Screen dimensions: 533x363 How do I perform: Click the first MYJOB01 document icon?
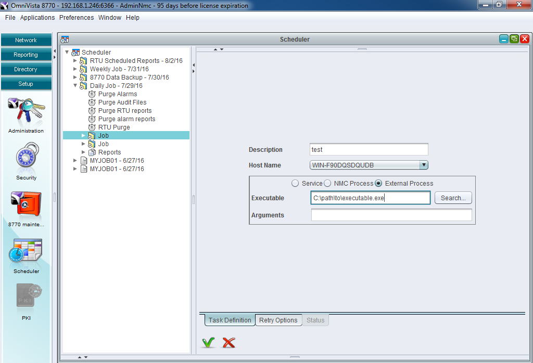84,161
